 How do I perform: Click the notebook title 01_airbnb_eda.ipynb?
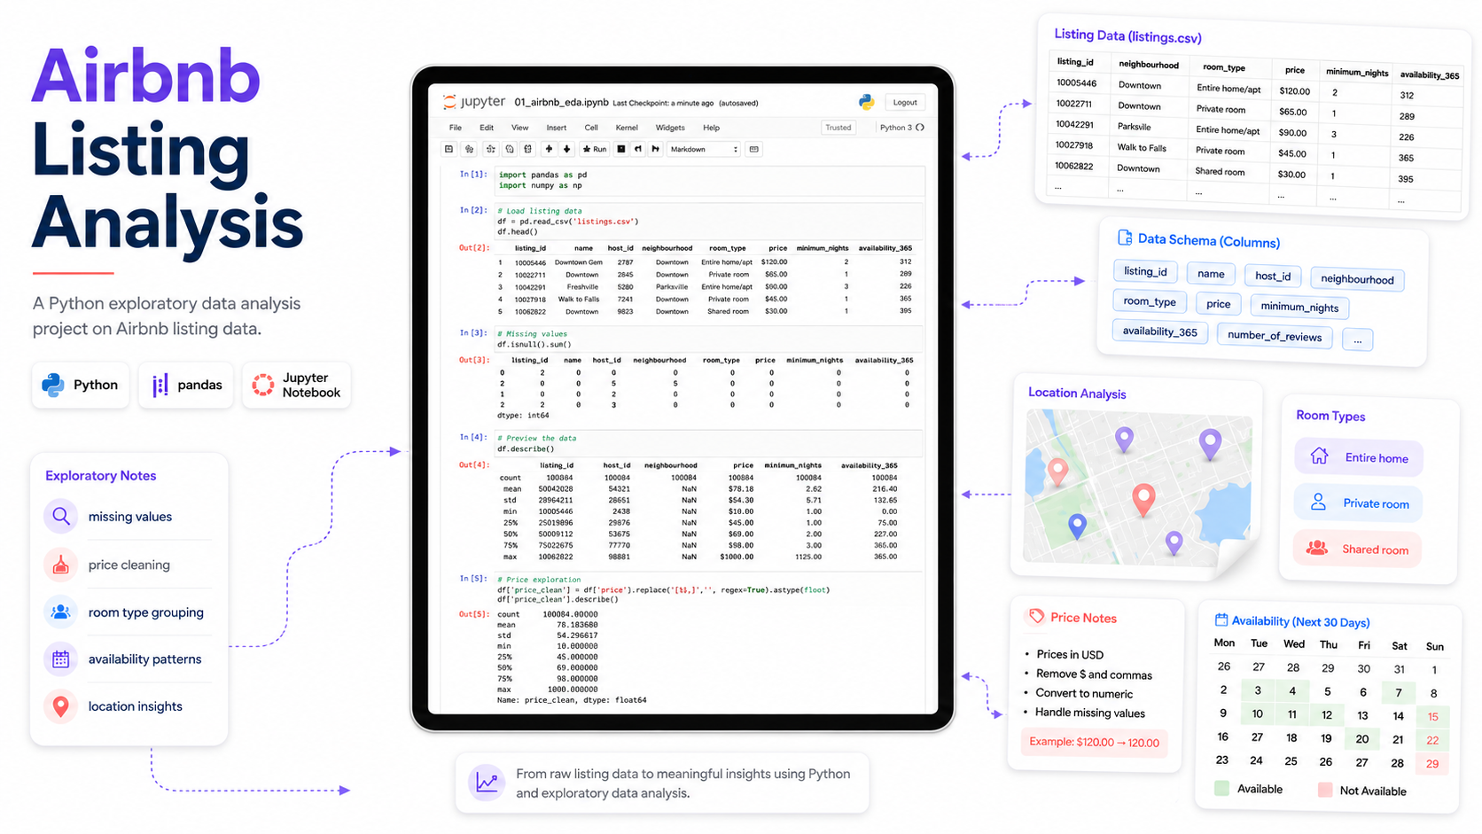tap(561, 102)
